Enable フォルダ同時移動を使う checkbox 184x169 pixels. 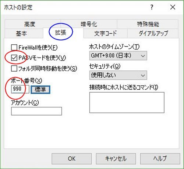pos(14,69)
